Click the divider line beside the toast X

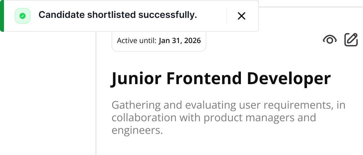point(227,16)
